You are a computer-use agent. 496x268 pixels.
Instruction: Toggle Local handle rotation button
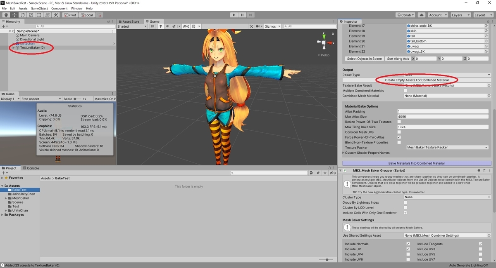pos(86,15)
